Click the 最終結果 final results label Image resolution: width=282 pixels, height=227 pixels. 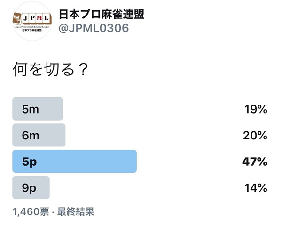tap(76, 211)
